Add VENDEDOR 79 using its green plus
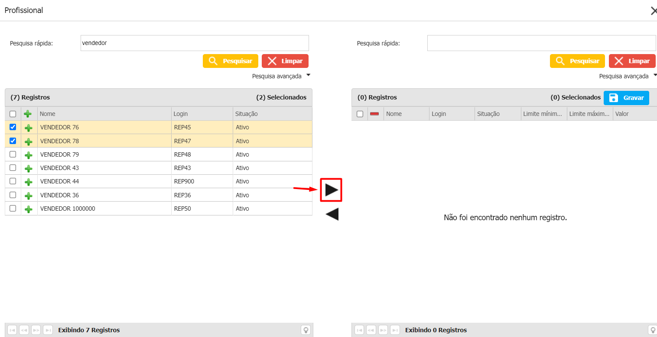 point(29,154)
